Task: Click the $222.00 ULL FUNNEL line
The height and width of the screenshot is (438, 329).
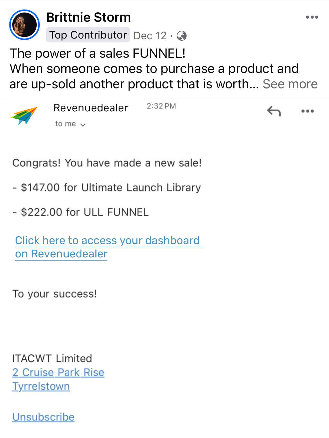Action: [84, 212]
